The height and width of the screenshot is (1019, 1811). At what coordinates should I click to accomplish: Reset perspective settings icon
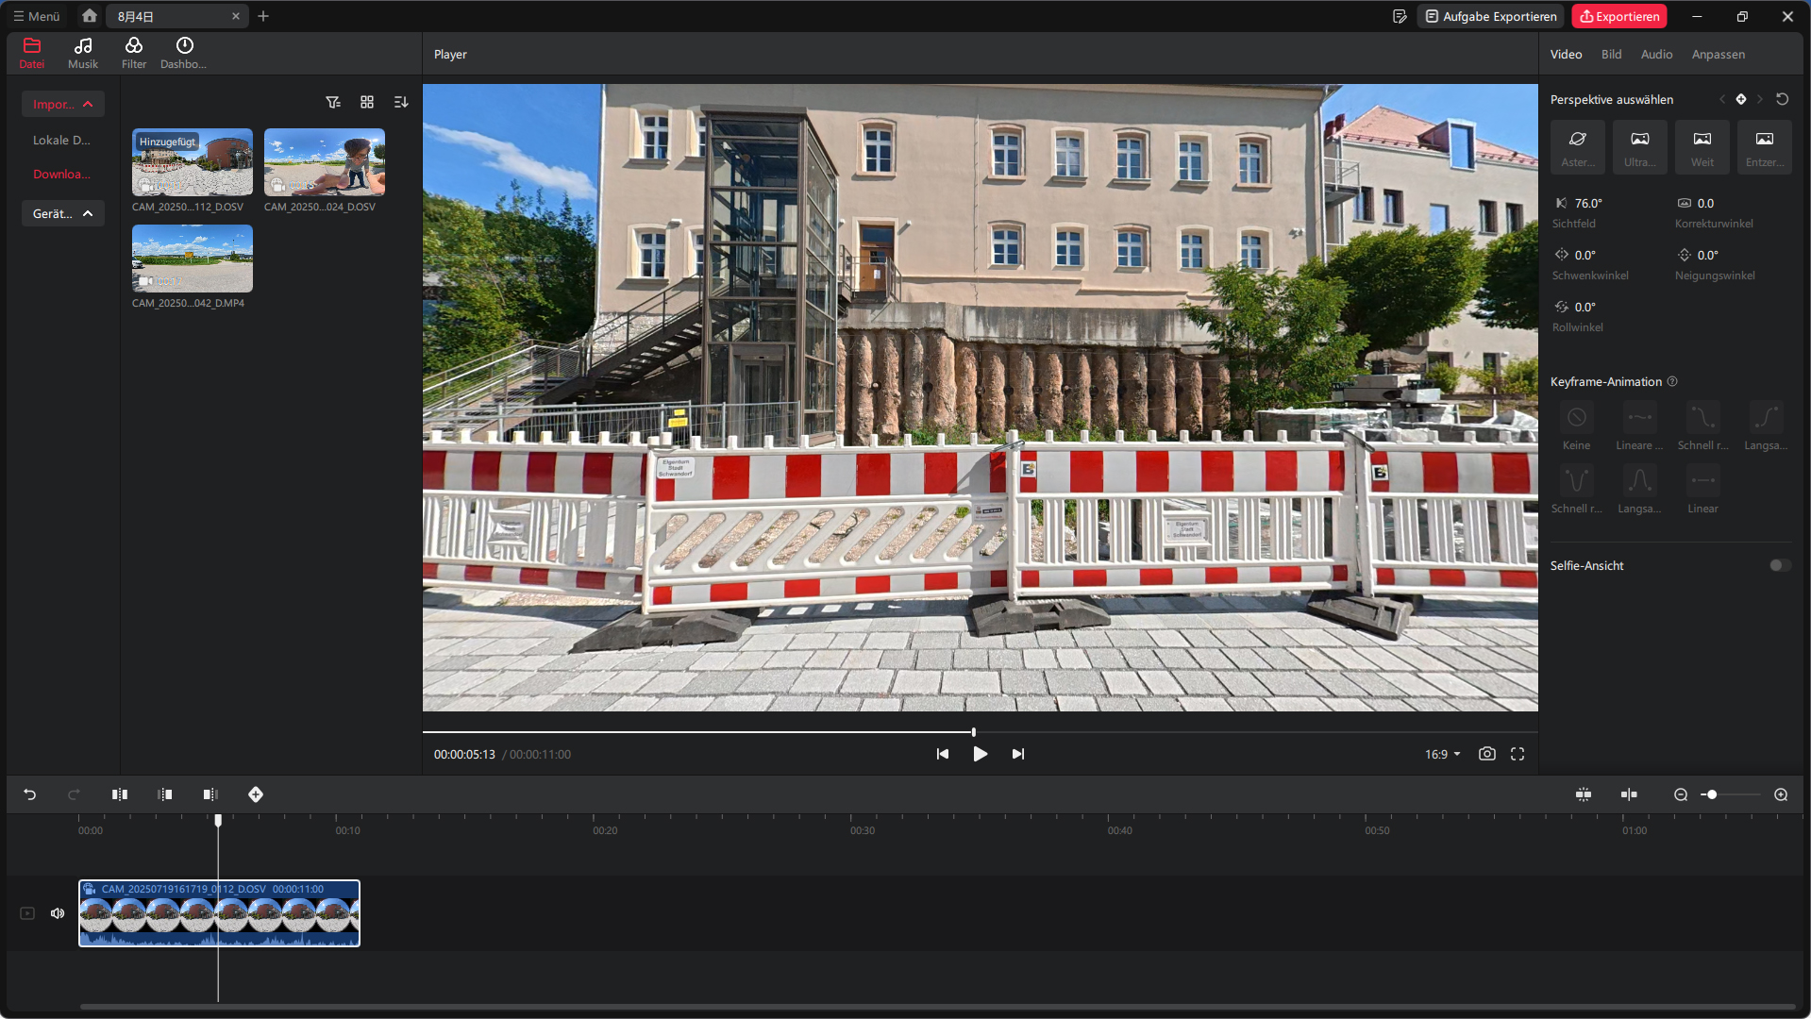(1782, 99)
